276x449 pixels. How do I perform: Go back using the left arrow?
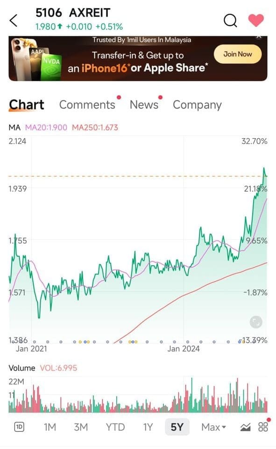[14, 21]
